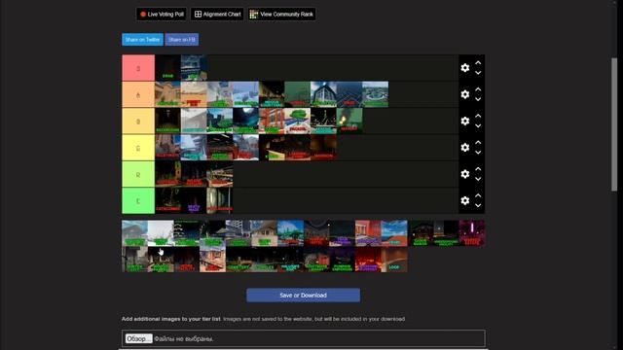The width and height of the screenshot is (623, 350).
Task: Open settings gear for the lime-green tier row
Action: click(x=465, y=174)
